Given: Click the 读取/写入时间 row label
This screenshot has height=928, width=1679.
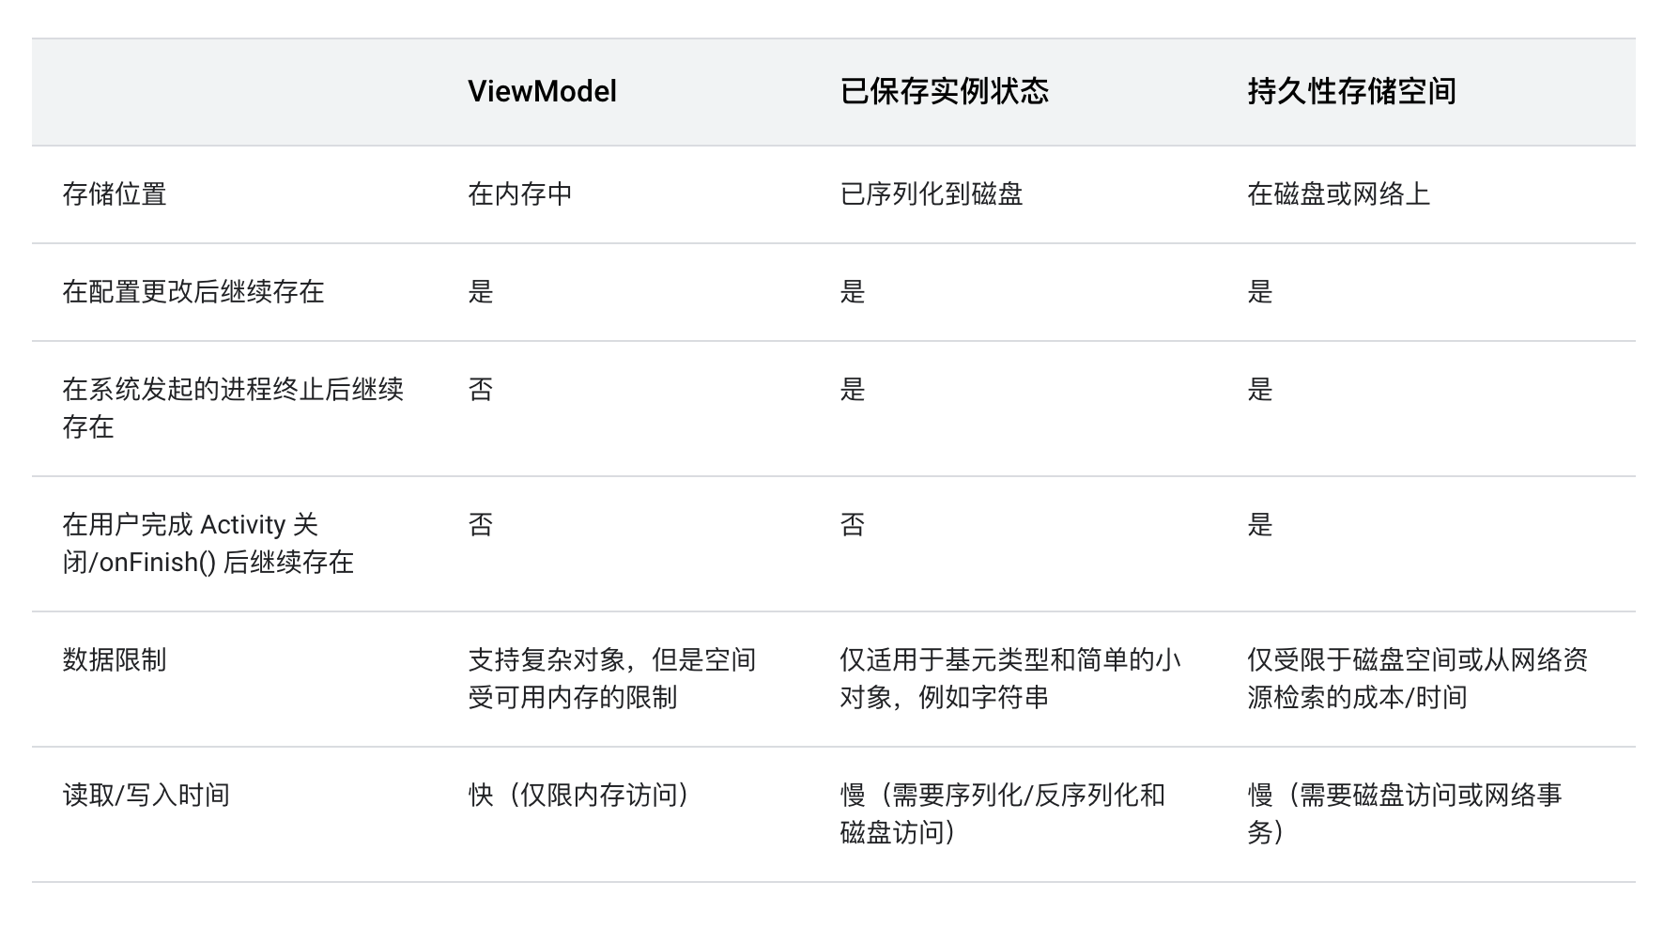Looking at the screenshot, I should click(146, 796).
